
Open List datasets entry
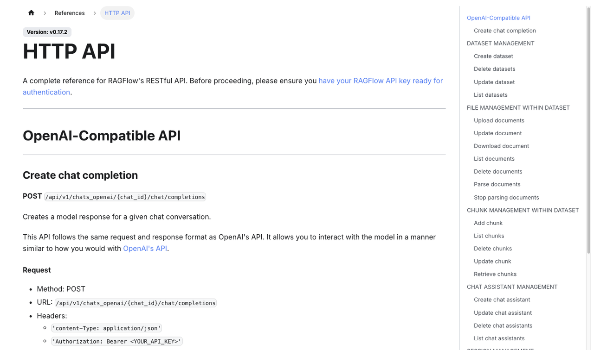point(491,95)
